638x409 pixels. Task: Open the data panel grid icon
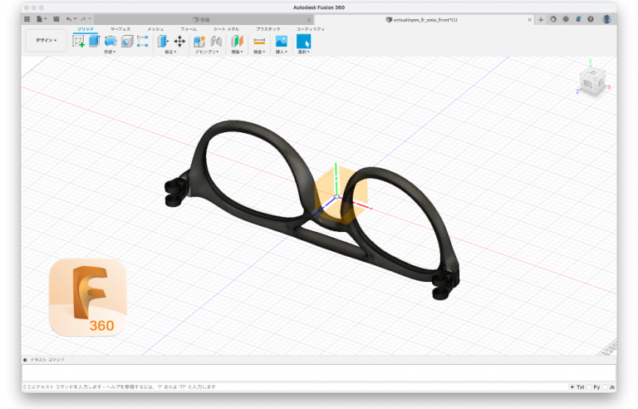click(x=27, y=19)
